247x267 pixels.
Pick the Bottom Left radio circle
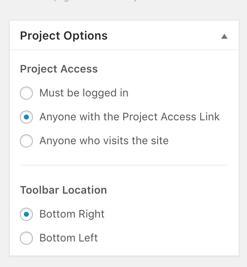pos(26,238)
